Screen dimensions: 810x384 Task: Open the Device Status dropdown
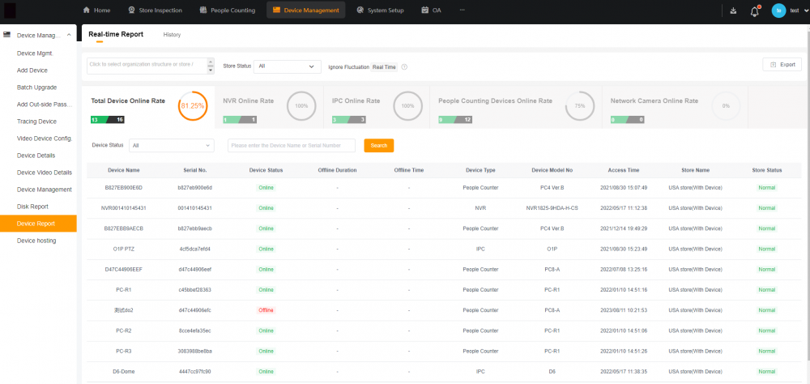click(x=172, y=146)
